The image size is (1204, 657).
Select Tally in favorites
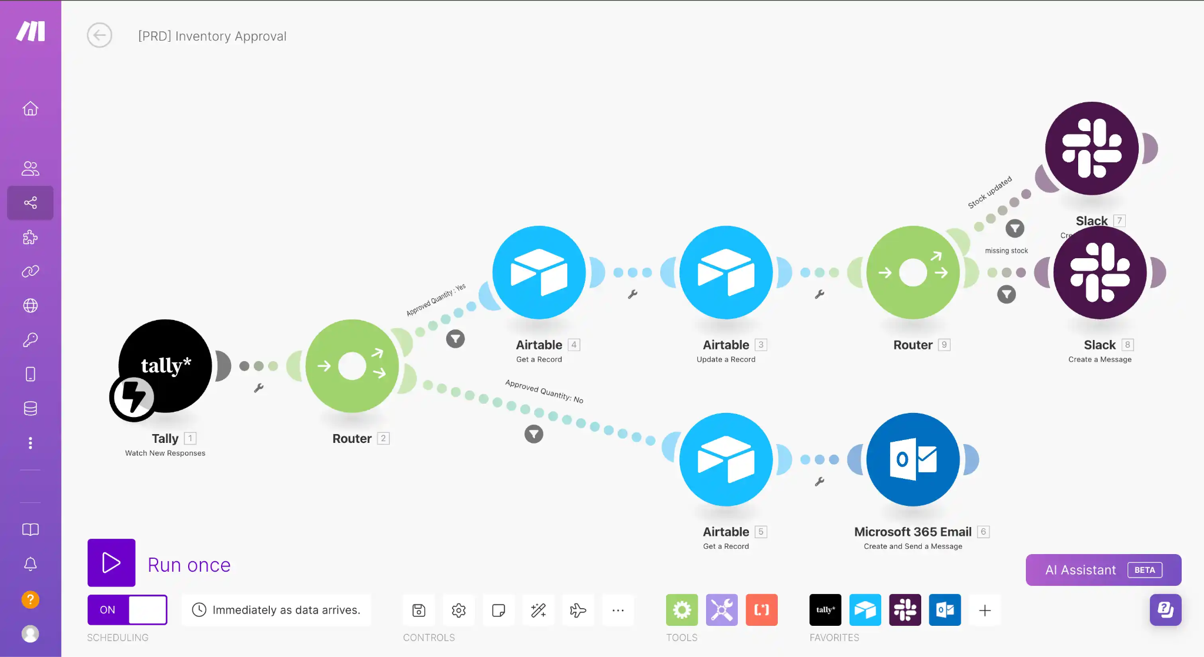[825, 610]
